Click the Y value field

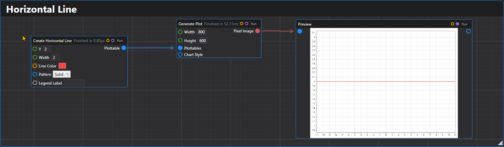tap(47, 49)
